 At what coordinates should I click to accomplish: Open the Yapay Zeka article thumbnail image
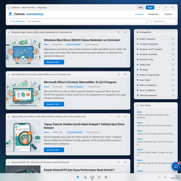(x=23, y=137)
